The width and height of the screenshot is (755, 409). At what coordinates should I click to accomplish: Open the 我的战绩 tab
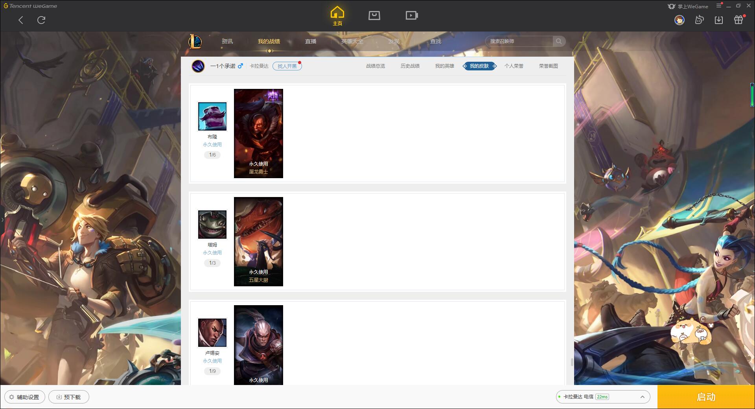[x=269, y=41]
